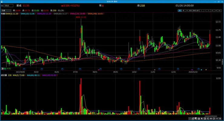Click the magenta triangle marker near 2024/01/02
The width and height of the screenshot is (224, 121).
pos(192,70)
